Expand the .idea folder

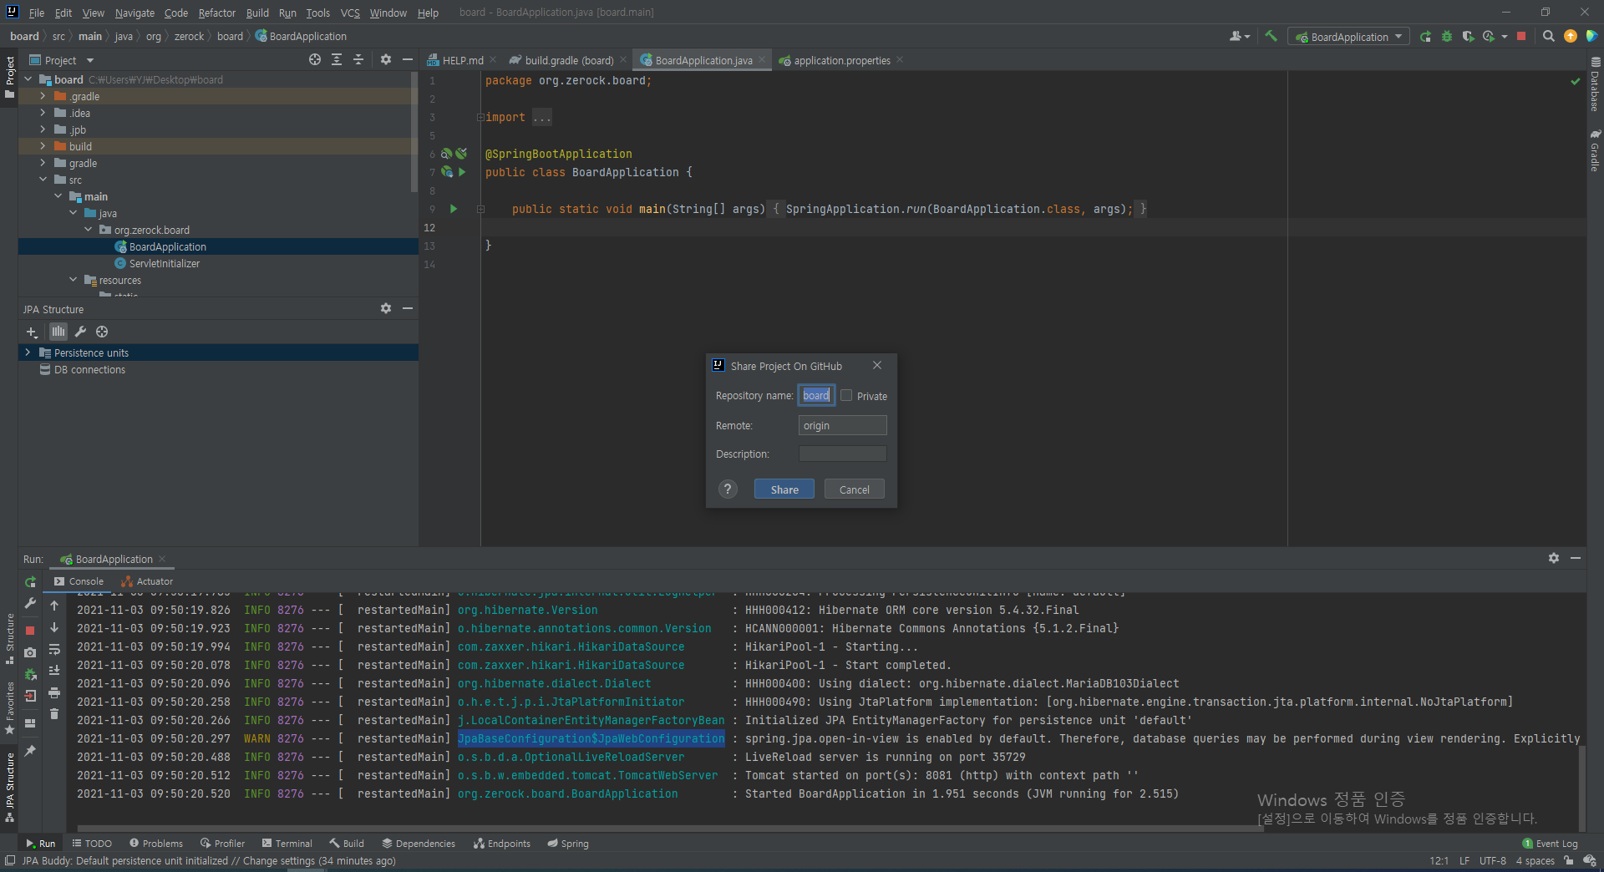pos(43,113)
